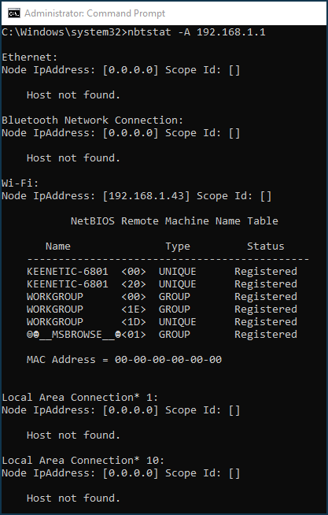Click the Wi-Fi: adapter heading
The height and width of the screenshot is (515, 328).
tap(20, 183)
